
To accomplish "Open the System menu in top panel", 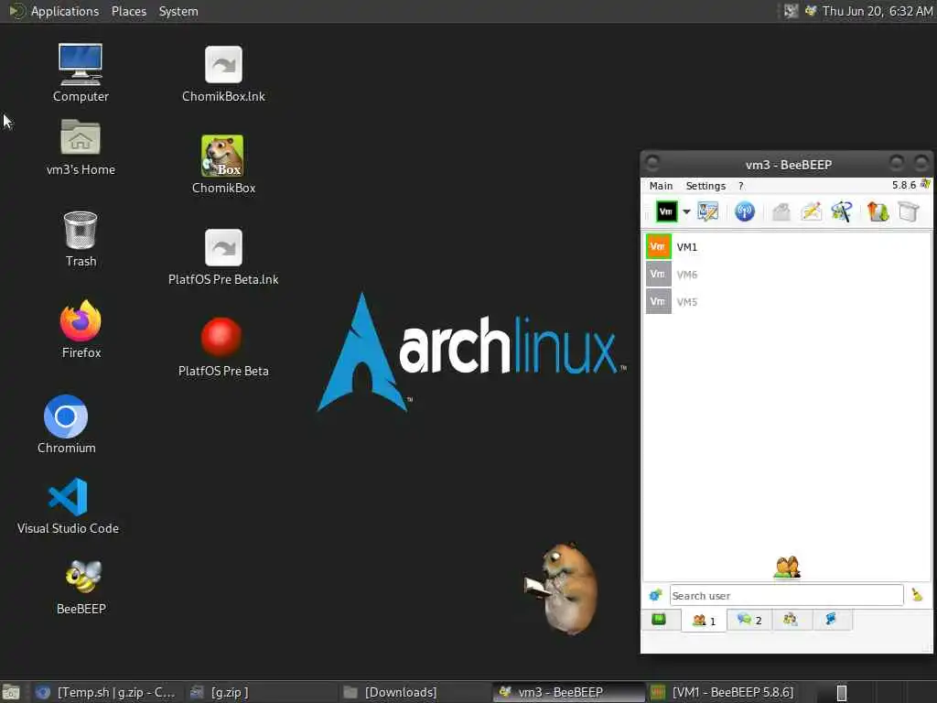I will click(178, 11).
